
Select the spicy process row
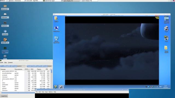pos(25,83)
